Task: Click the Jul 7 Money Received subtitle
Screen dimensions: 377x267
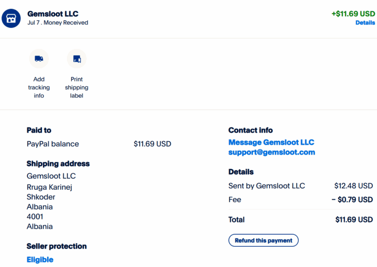Action: click(x=57, y=23)
